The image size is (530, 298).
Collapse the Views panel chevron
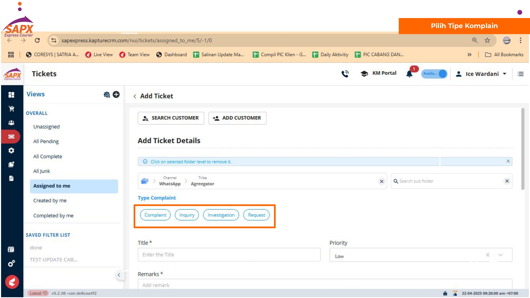point(119,275)
